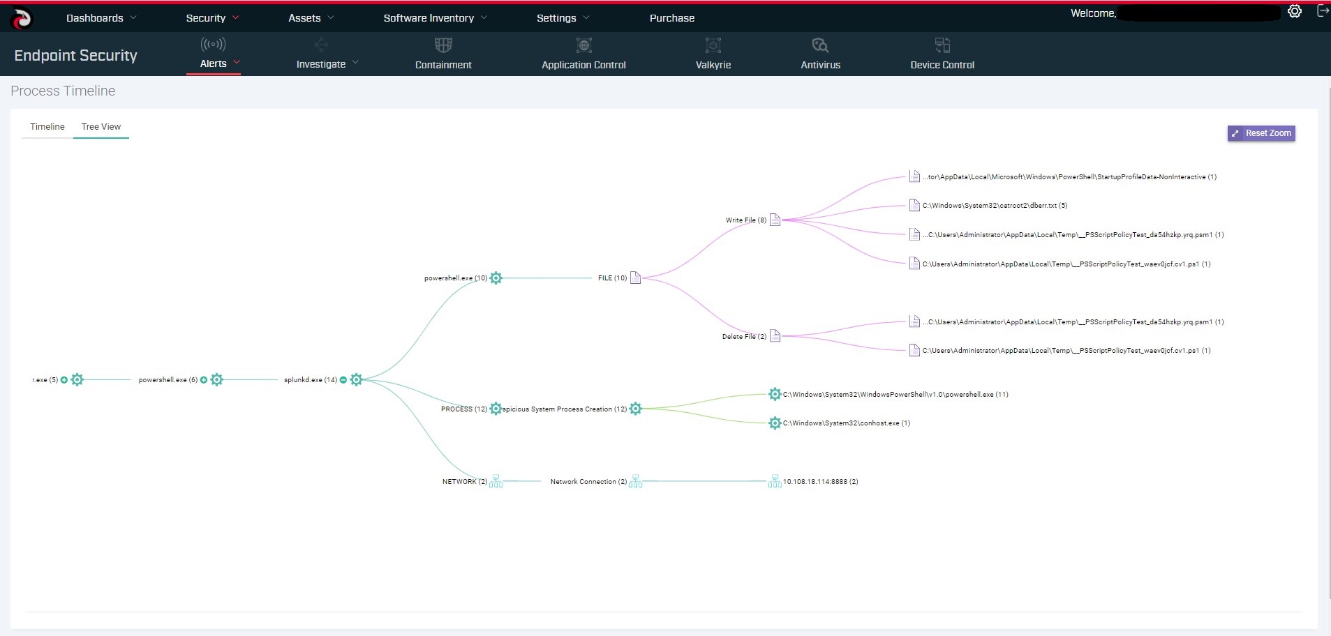
Task: Click the gear node for splunkd.exe (14)
Action: (356, 380)
